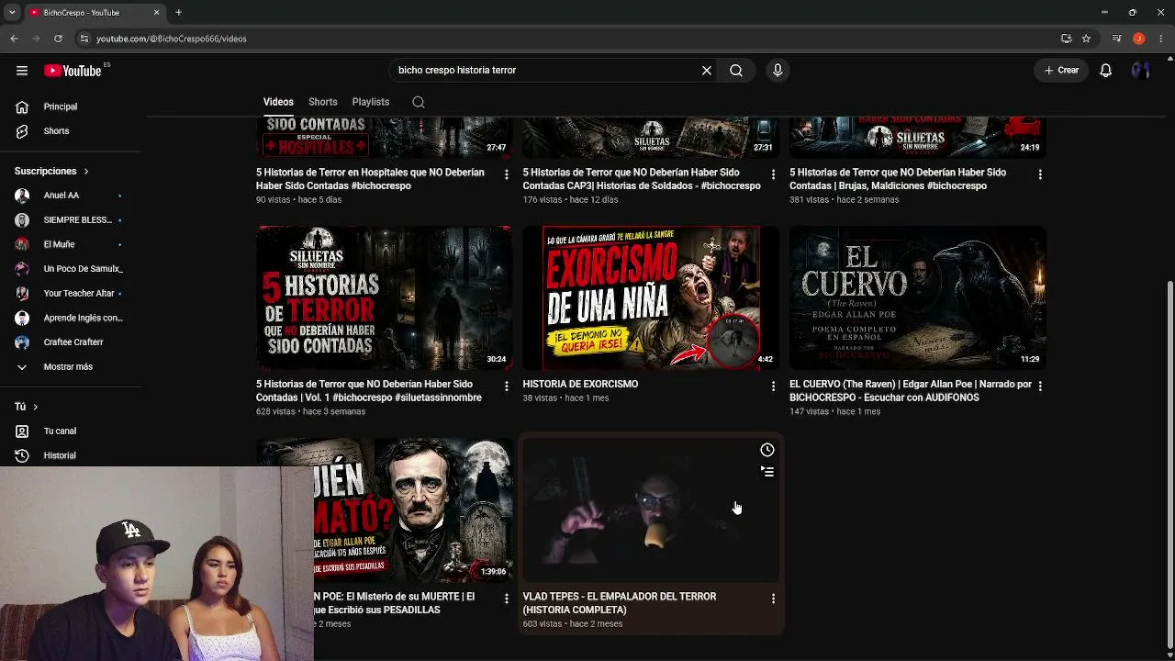Switch to the Shorts channel tab

(x=323, y=102)
